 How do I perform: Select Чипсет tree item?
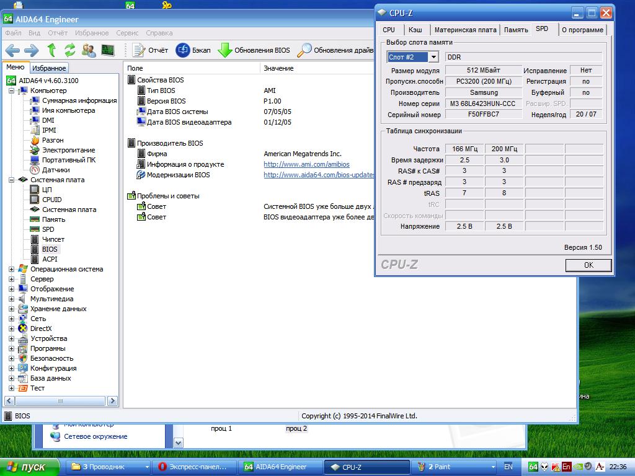pos(53,239)
